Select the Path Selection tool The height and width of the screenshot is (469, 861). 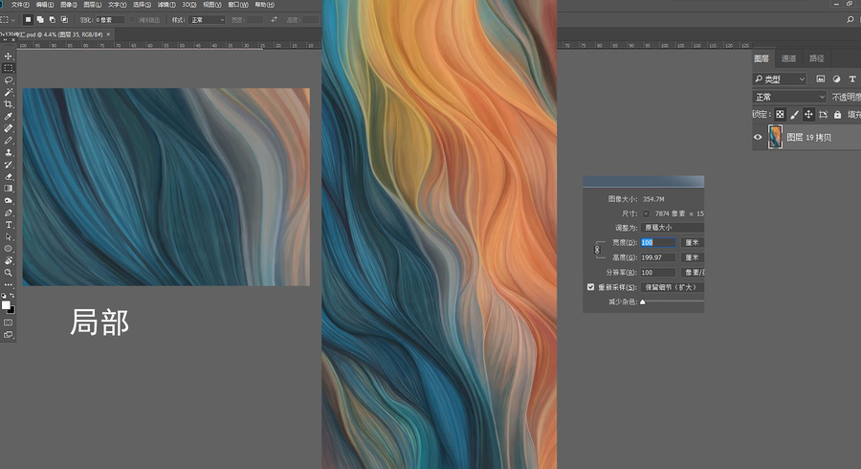(9, 237)
